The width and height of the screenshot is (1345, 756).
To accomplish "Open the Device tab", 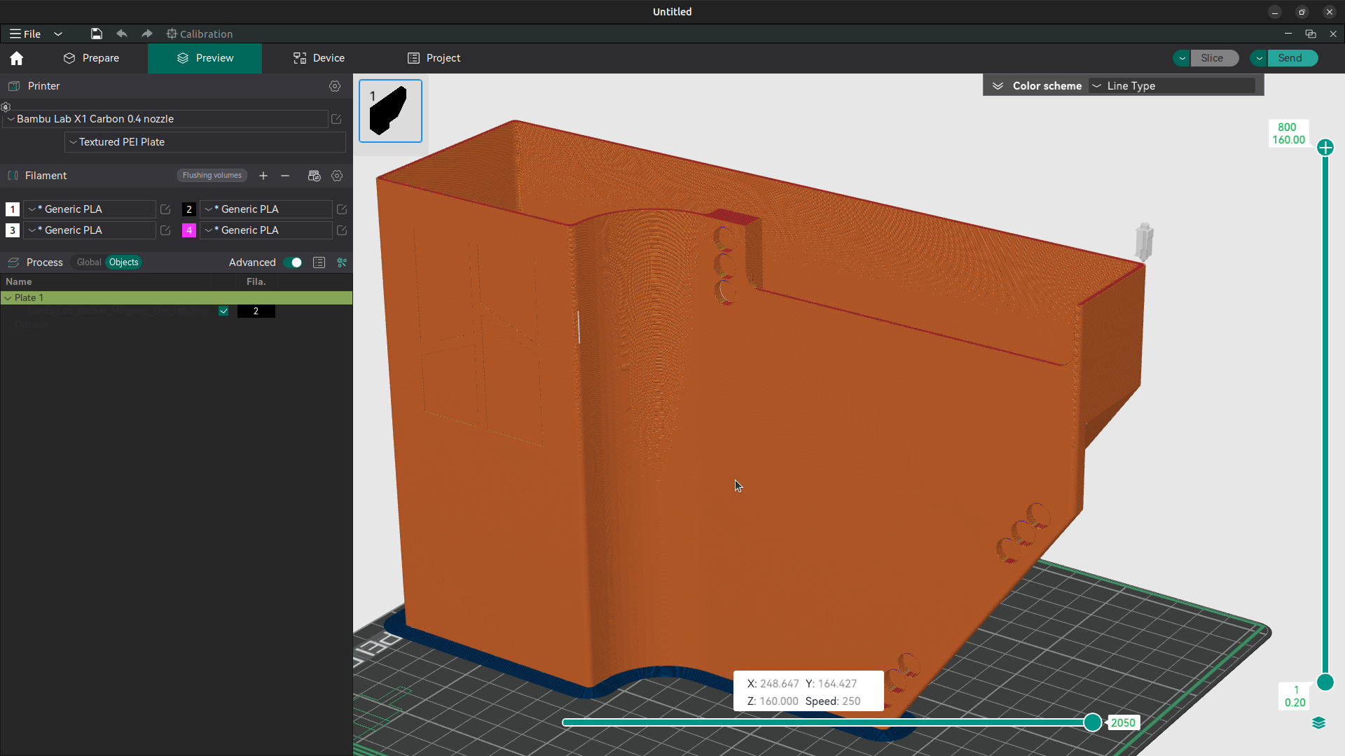I will [319, 58].
